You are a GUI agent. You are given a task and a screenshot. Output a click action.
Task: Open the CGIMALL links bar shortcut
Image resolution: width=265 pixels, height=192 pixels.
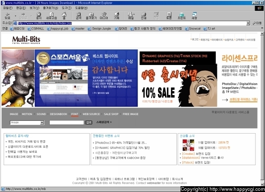tap(36, 29)
